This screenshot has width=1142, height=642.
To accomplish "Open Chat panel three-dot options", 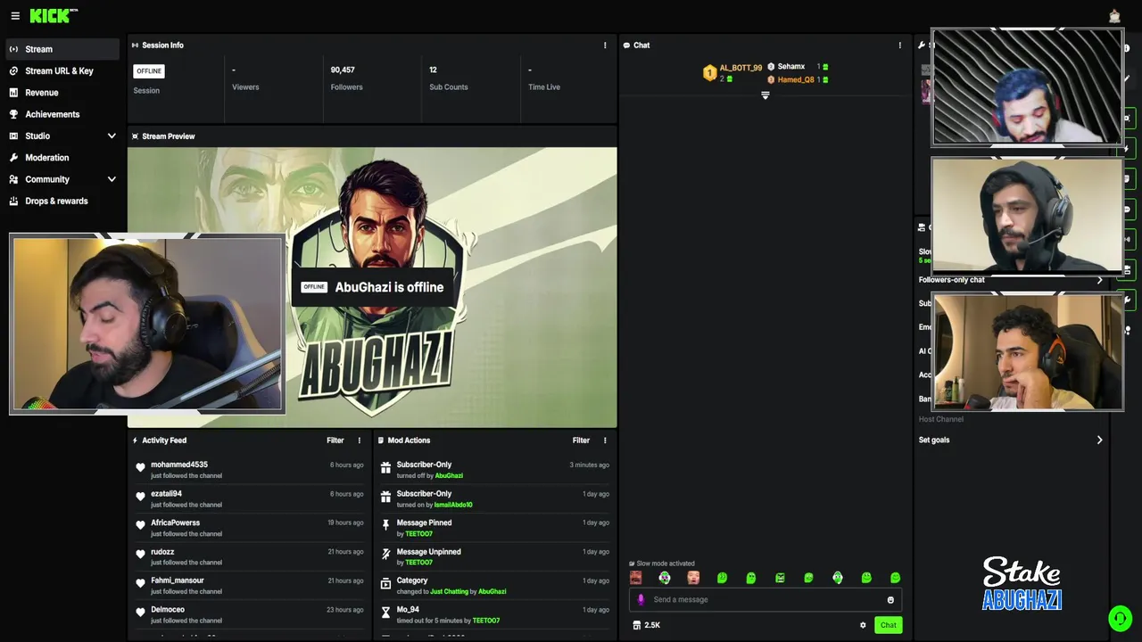I will [899, 45].
